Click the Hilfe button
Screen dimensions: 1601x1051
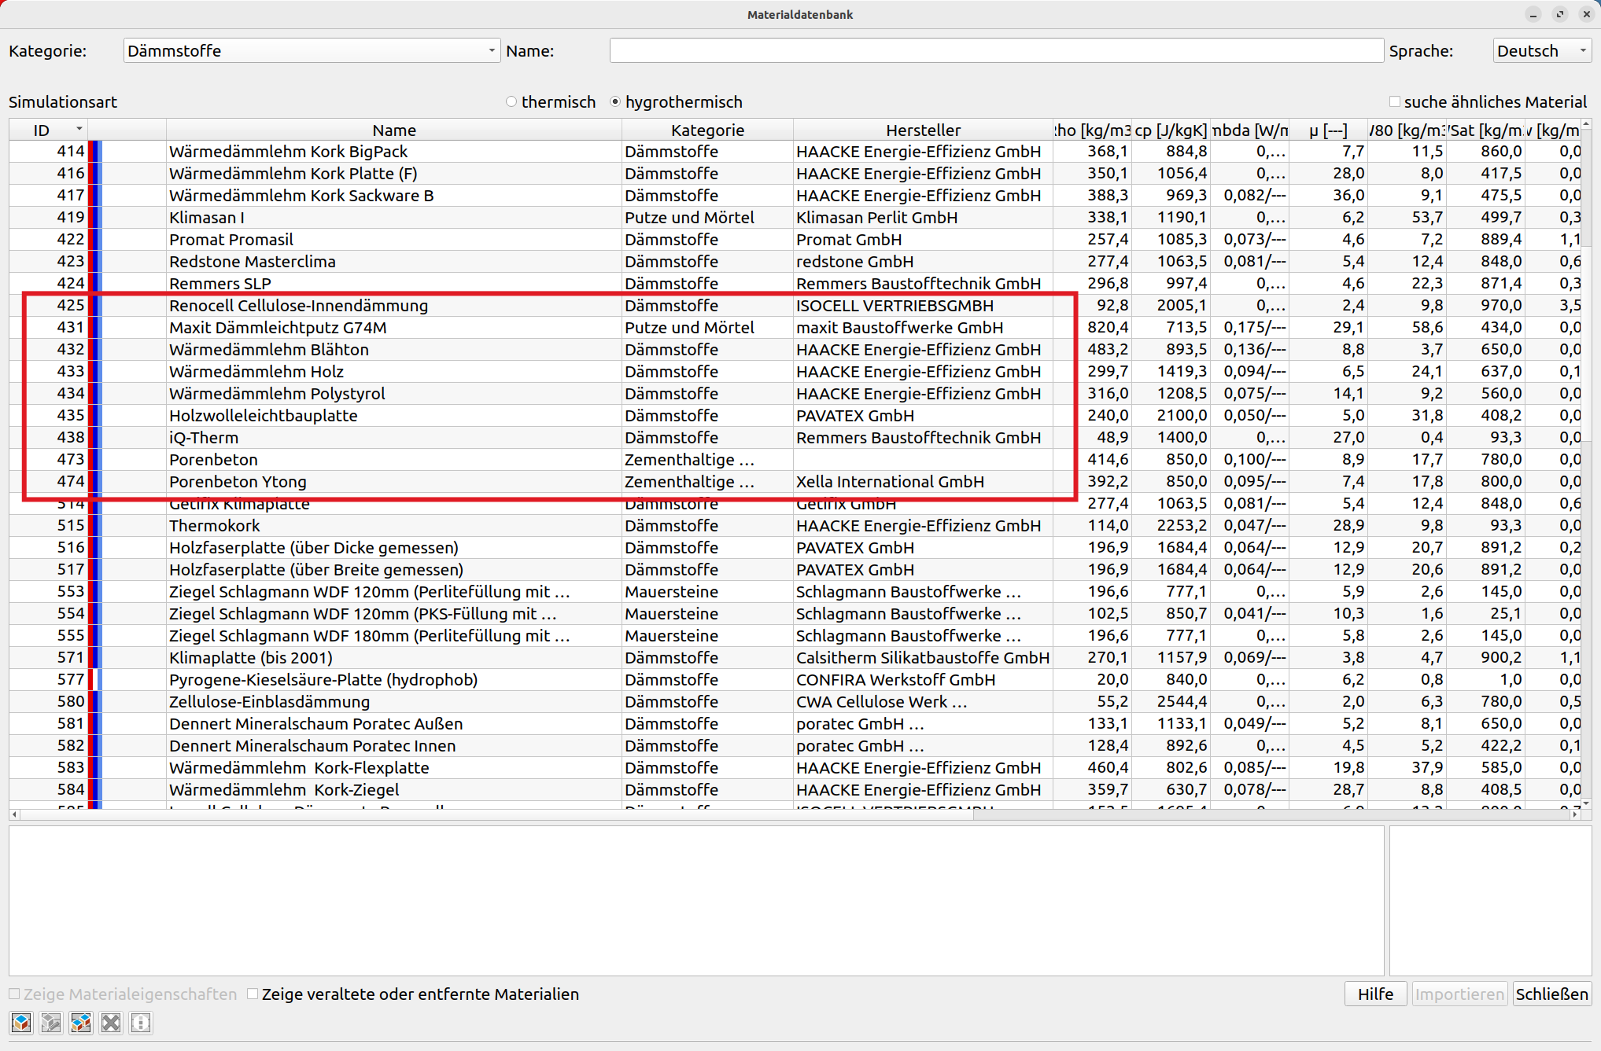tap(1376, 994)
